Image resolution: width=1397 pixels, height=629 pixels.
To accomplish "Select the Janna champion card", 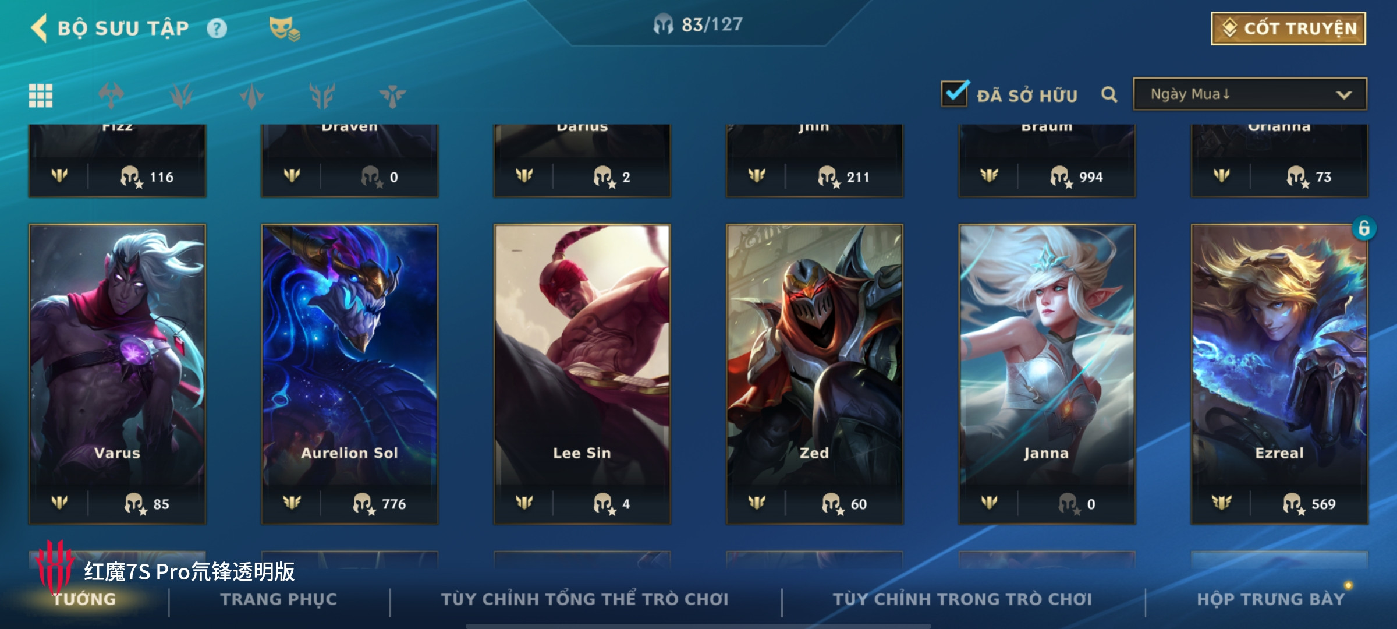I will point(1047,374).
